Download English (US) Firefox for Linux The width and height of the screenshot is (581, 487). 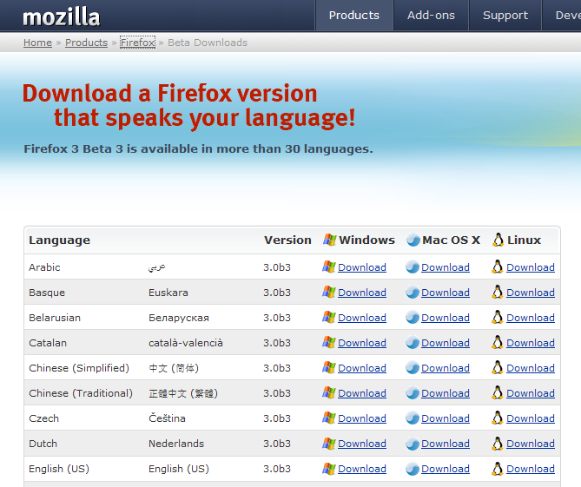pyautogui.click(x=531, y=469)
